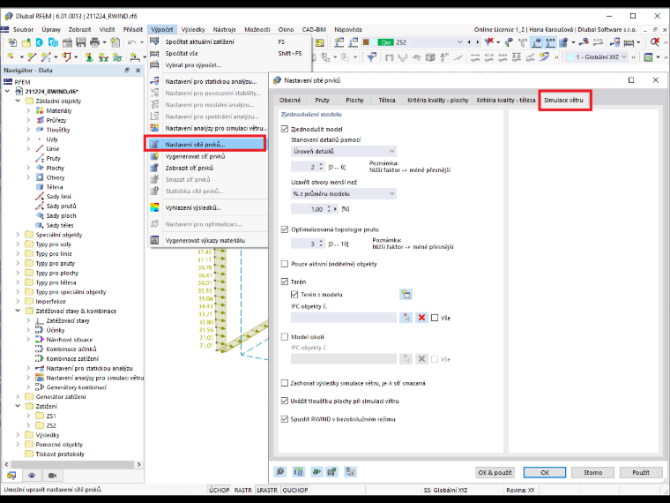Click the OK & použít button
Viewport: 670px width, 503px height.
pos(495,473)
